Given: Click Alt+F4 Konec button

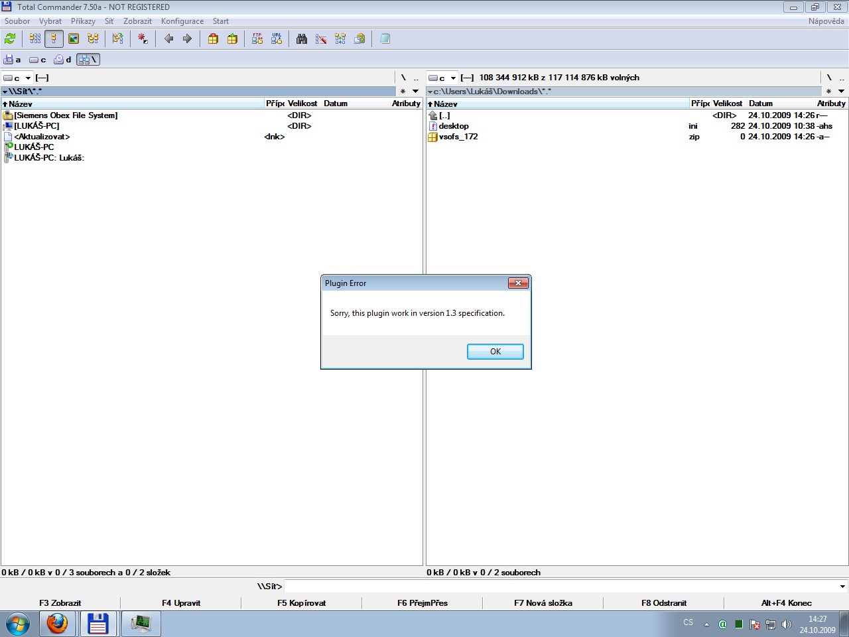Looking at the screenshot, I should [x=787, y=603].
